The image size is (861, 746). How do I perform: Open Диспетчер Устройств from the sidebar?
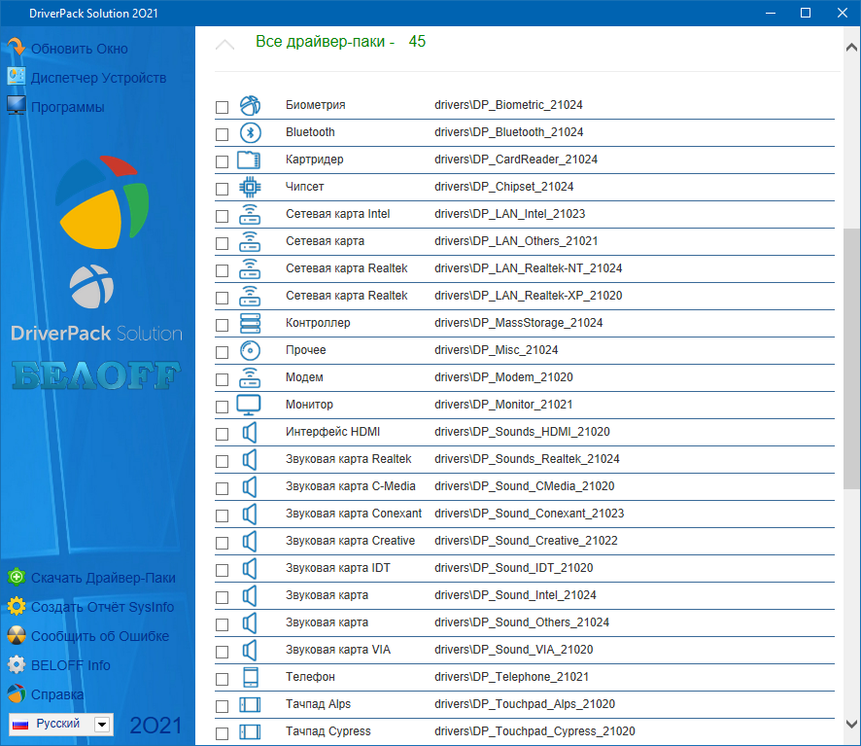click(x=98, y=78)
